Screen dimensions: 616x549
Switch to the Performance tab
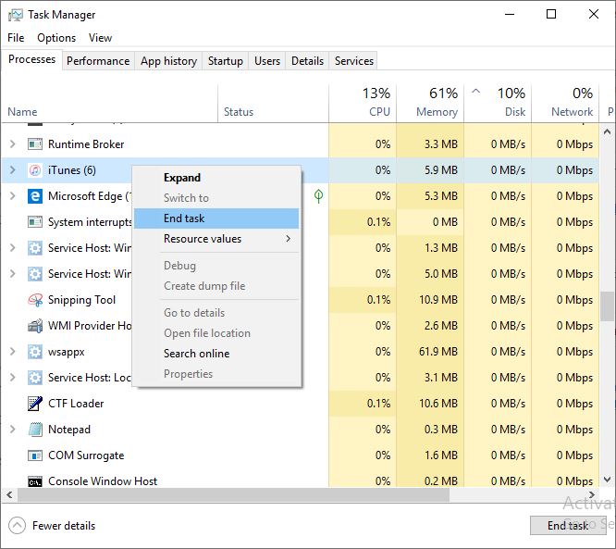click(x=98, y=61)
